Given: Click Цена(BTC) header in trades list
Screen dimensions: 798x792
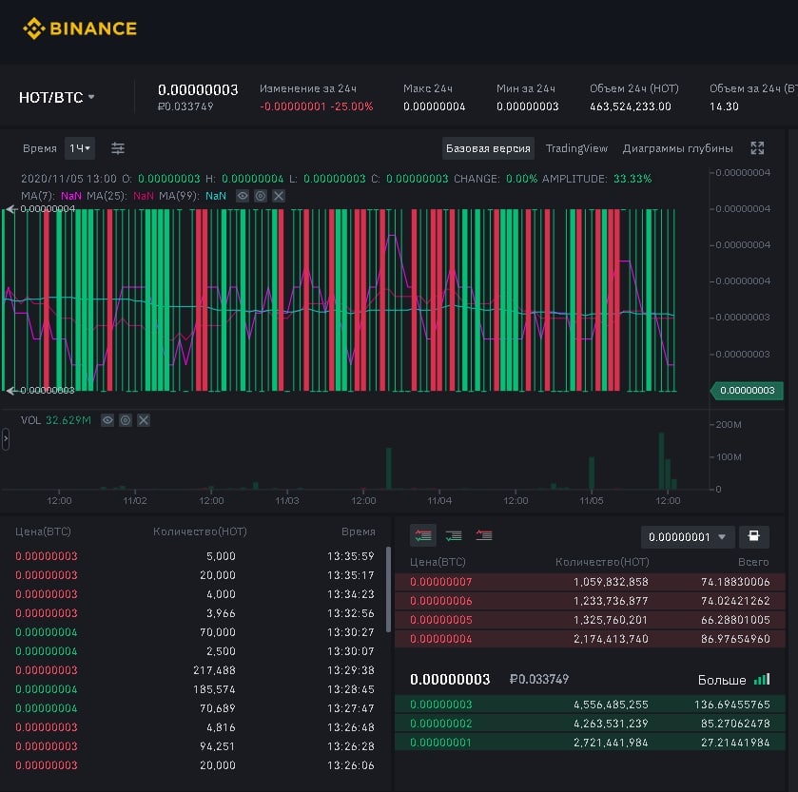Looking at the screenshot, I should coord(43,531).
